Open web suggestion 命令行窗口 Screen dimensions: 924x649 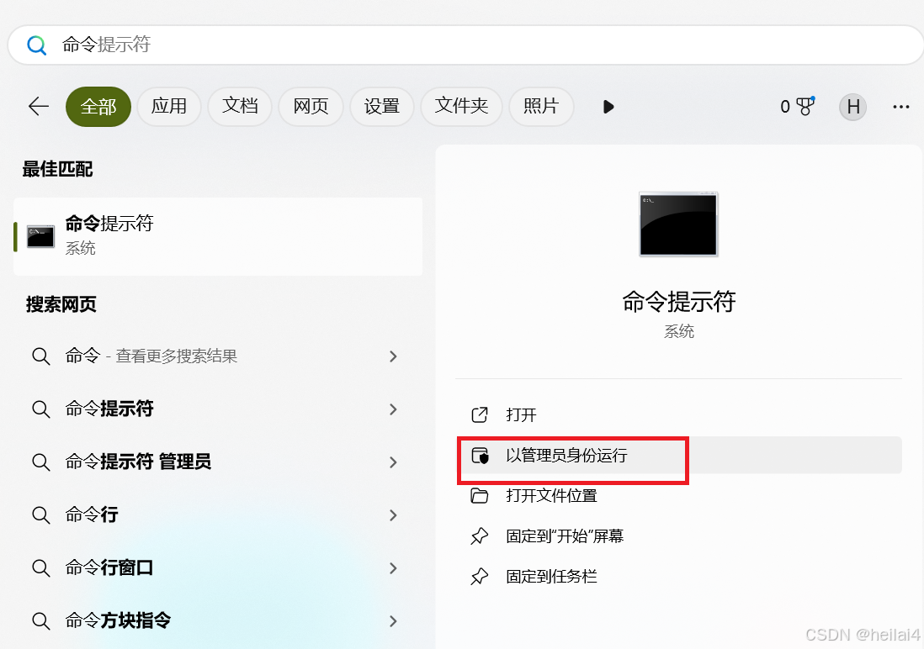(x=216, y=568)
